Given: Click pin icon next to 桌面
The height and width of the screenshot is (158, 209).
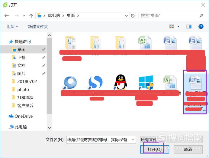Looking at the screenshot, I should [43, 50].
